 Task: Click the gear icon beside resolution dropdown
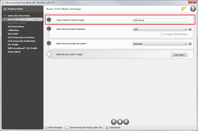tap(190, 29)
